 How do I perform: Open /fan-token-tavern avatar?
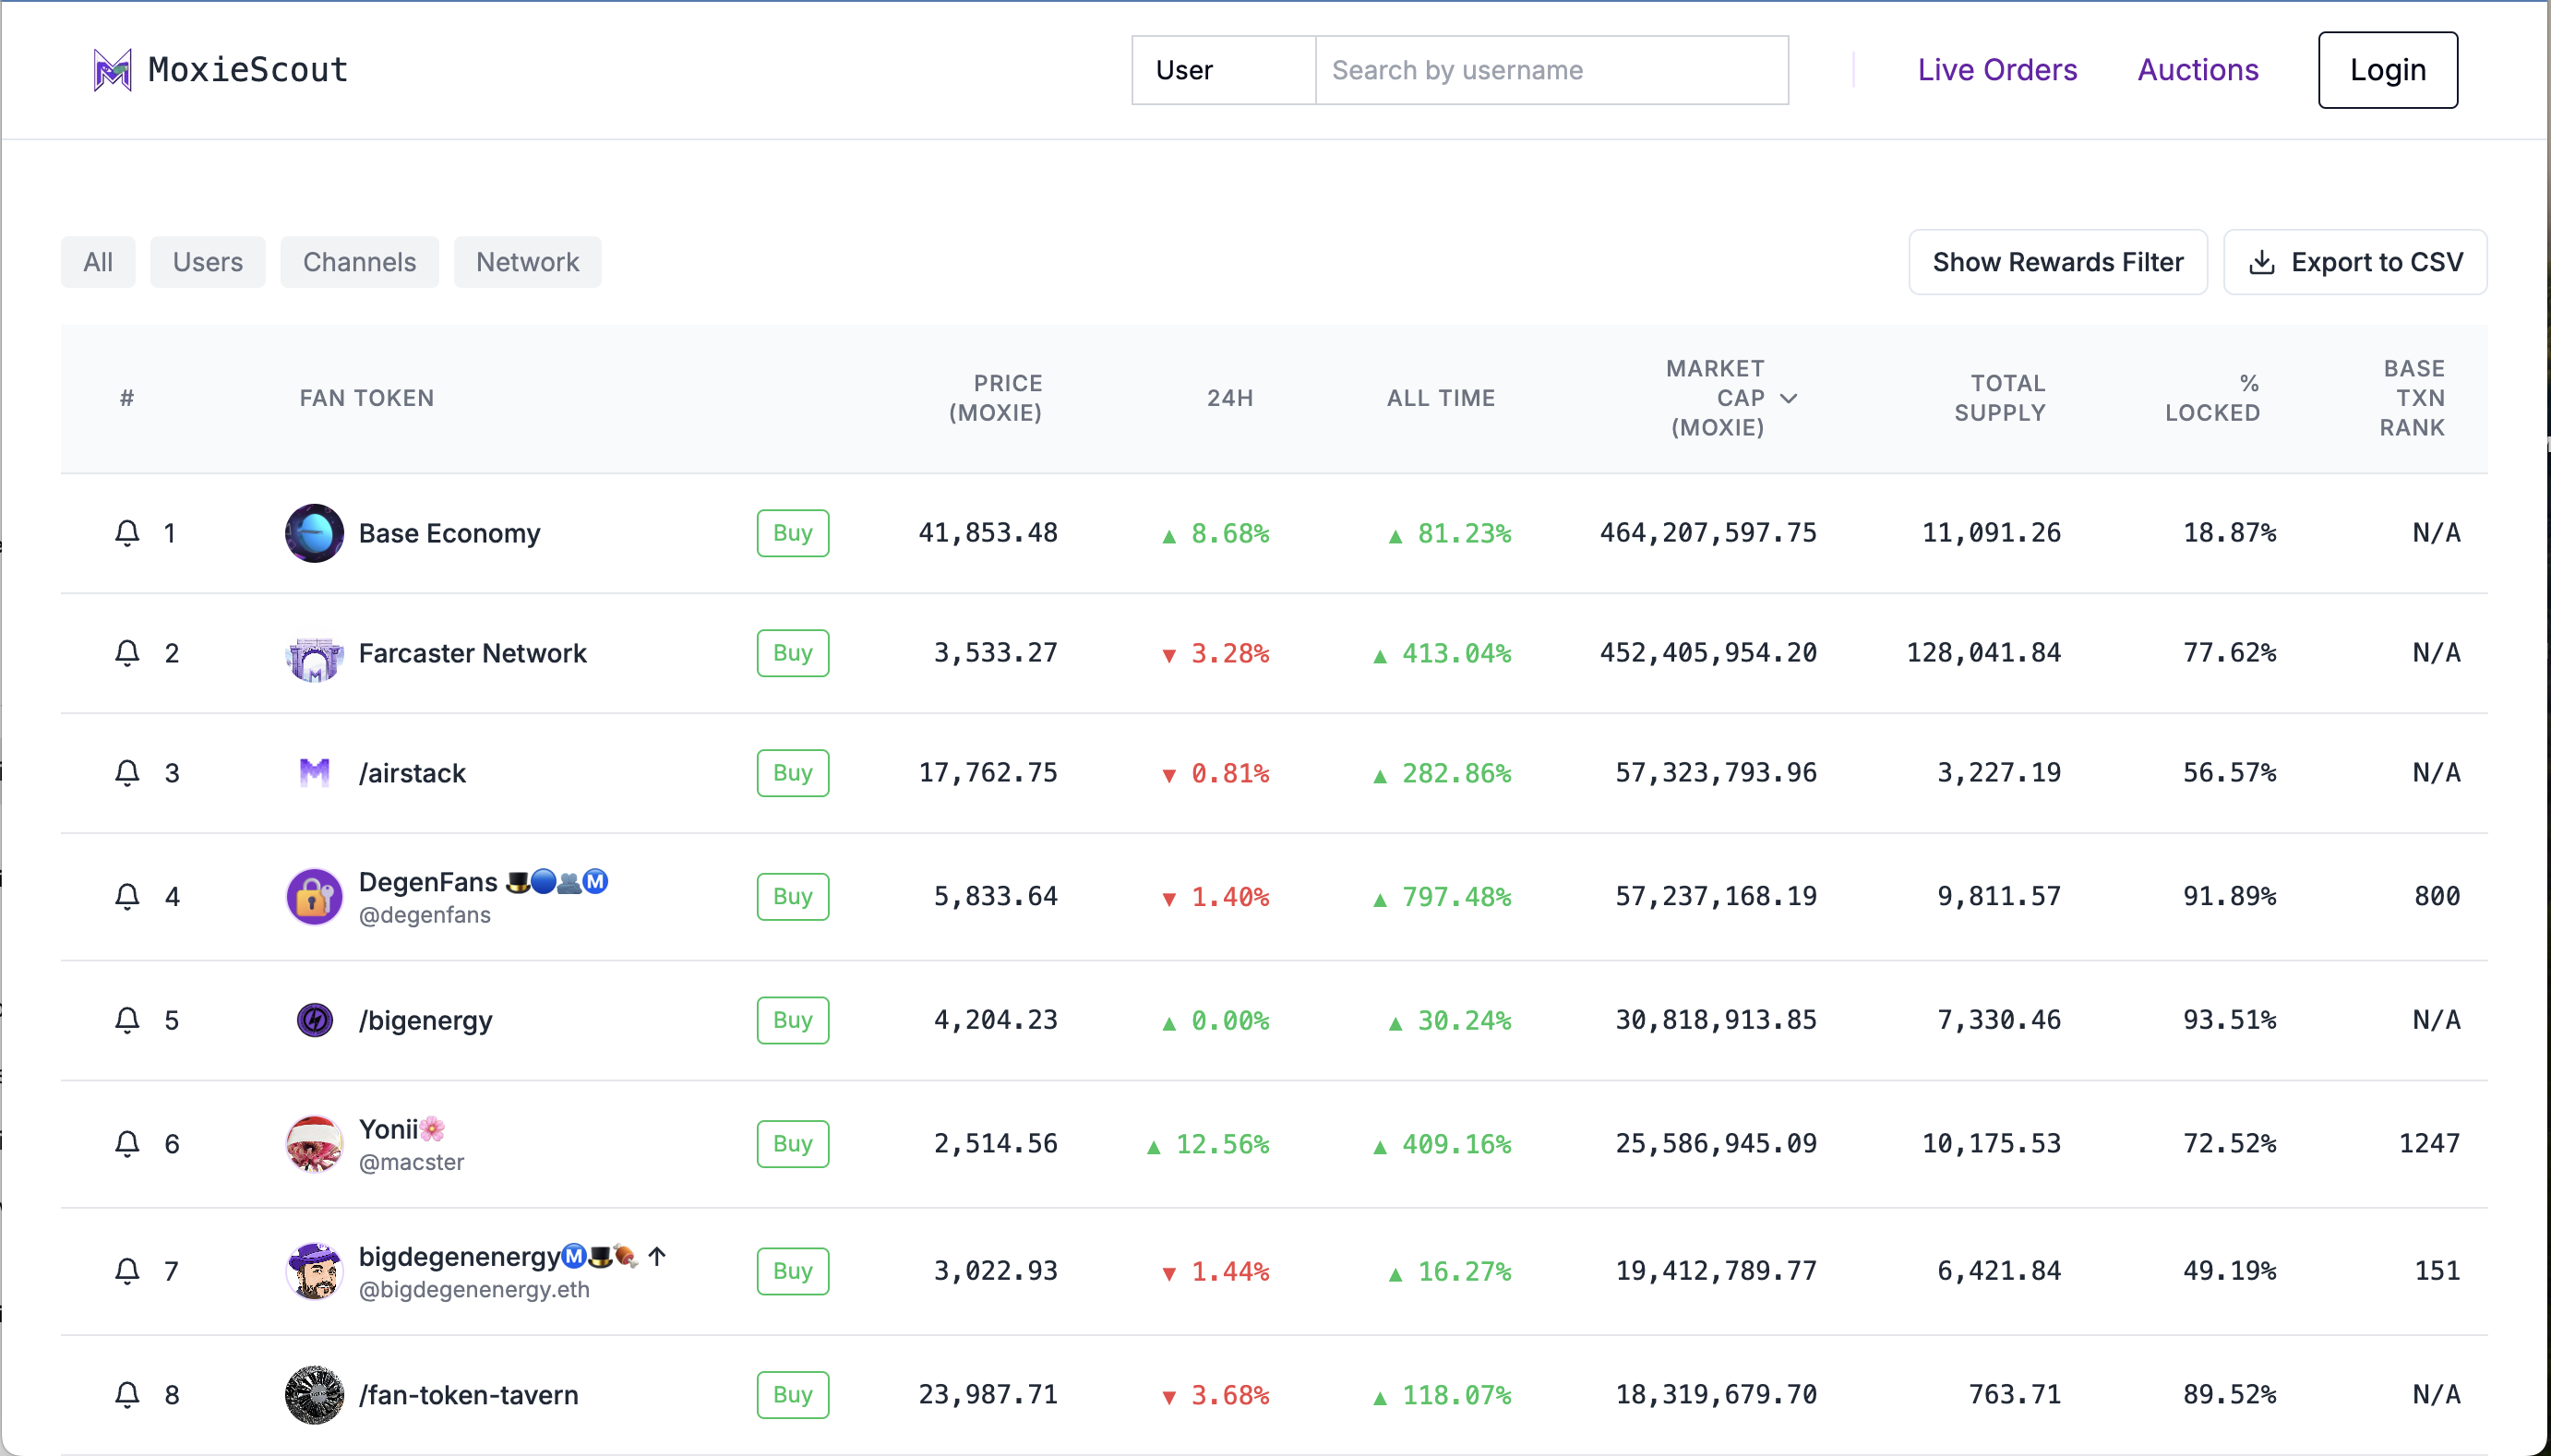coord(314,1395)
